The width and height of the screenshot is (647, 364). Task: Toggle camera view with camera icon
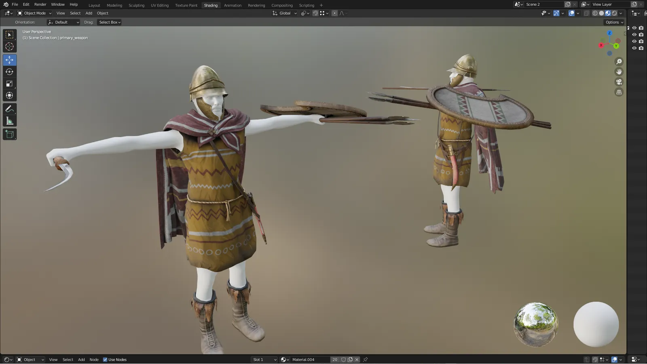[x=619, y=82]
